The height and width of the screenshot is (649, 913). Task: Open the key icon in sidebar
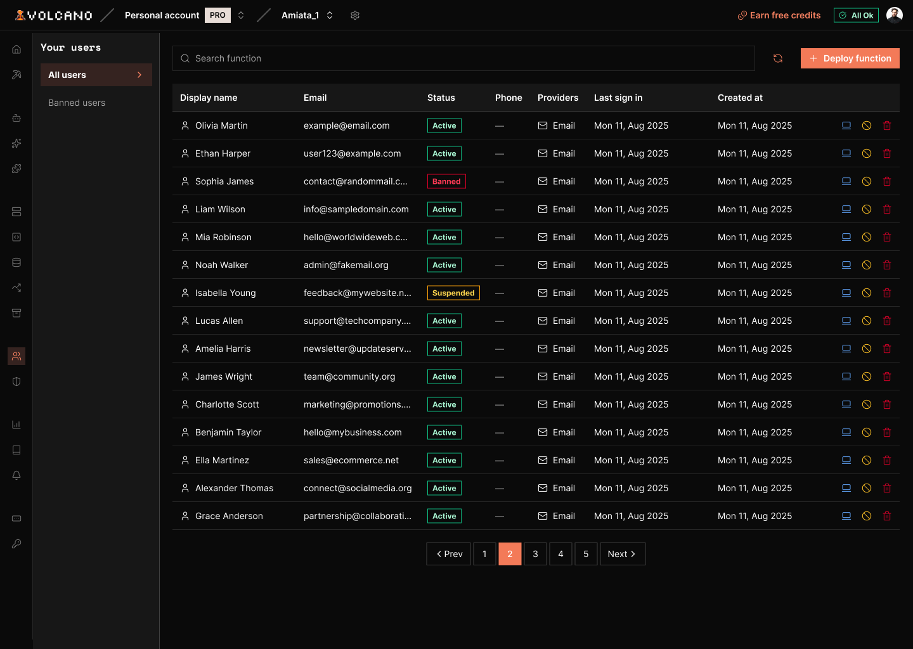(x=16, y=544)
